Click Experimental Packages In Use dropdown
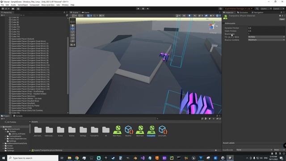 (239, 8)
